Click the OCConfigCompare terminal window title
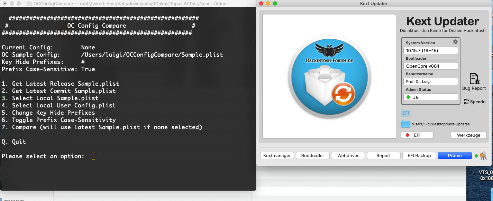Screen dimensions: 493x201 (131, 3)
